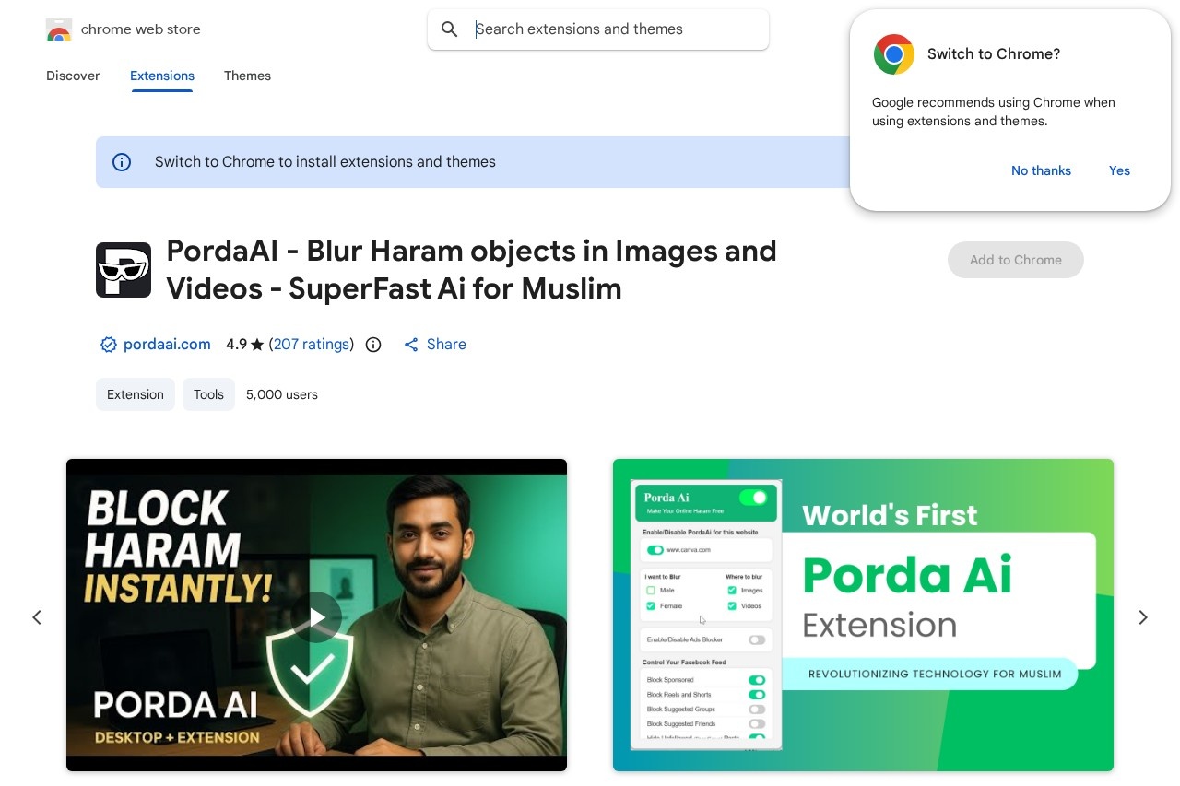Click the extensions search input field
The height and width of the screenshot is (786, 1180).
(x=597, y=29)
